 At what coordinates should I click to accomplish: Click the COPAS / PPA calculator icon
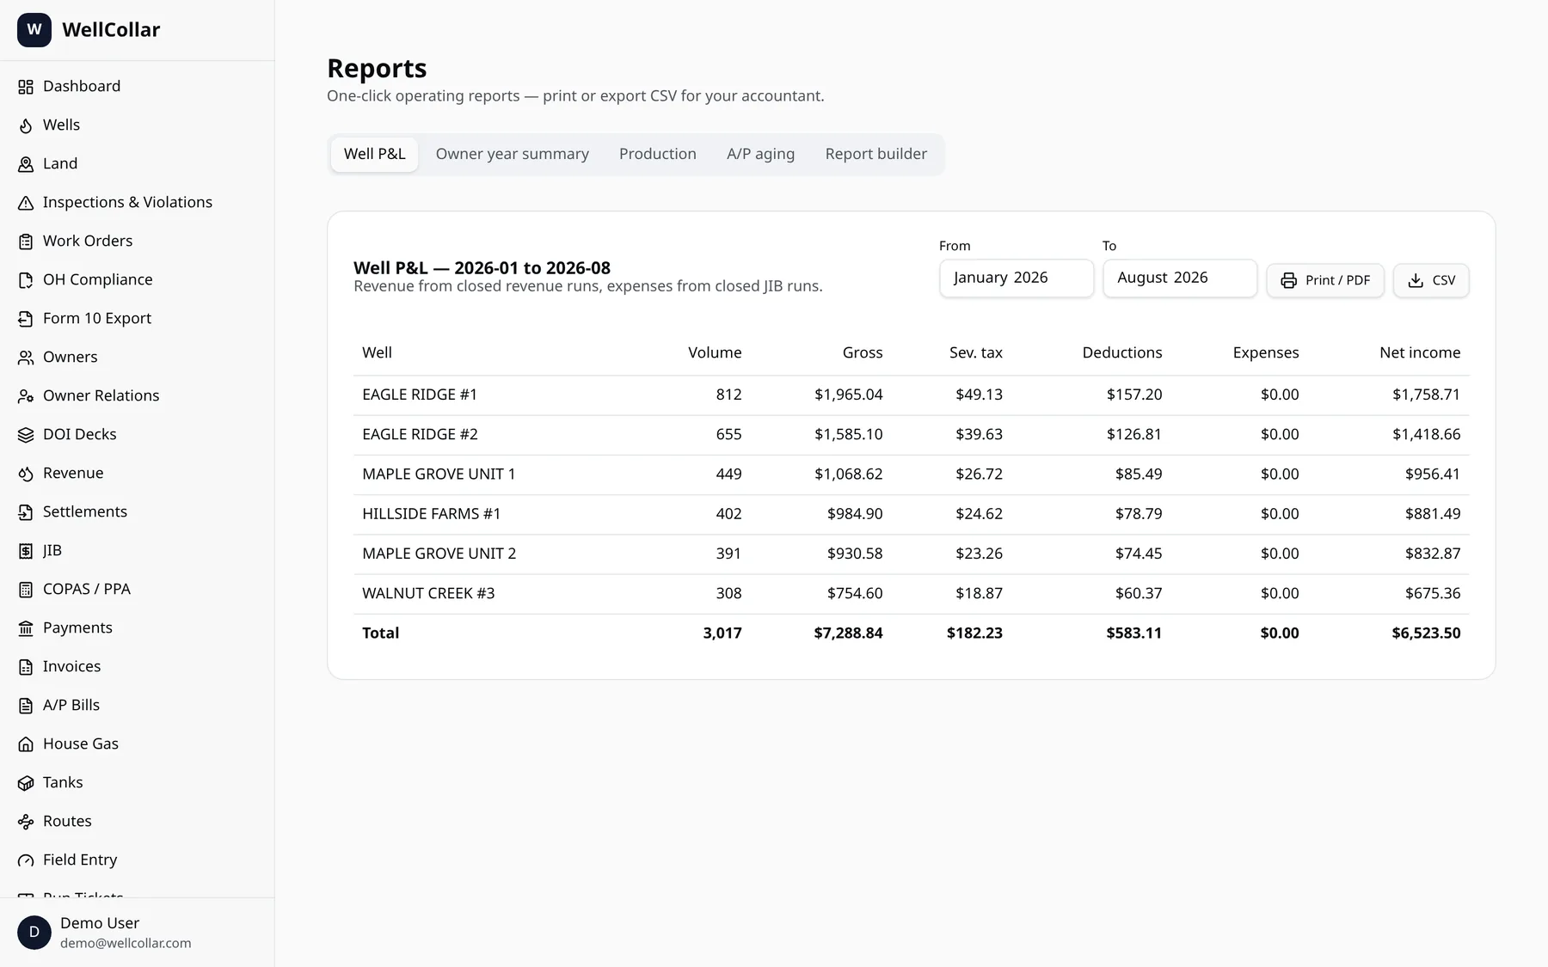26,590
